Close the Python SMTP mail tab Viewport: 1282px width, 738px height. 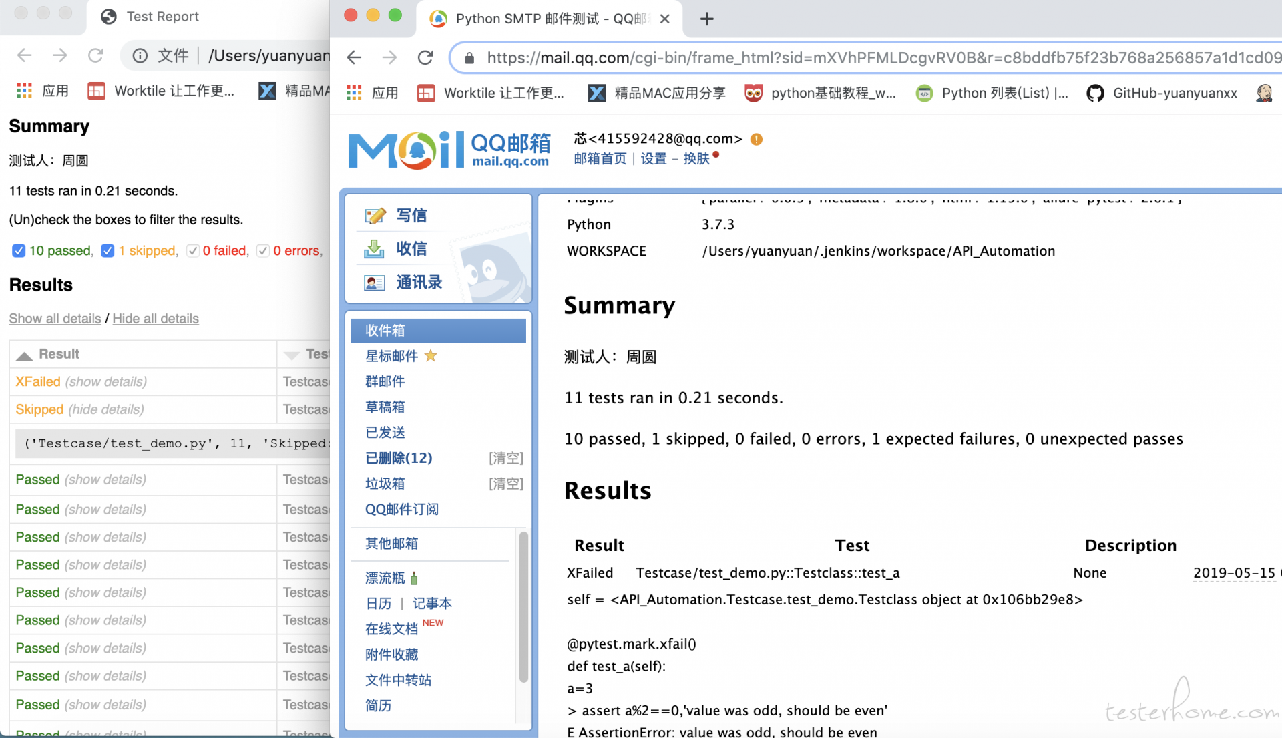click(x=664, y=19)
